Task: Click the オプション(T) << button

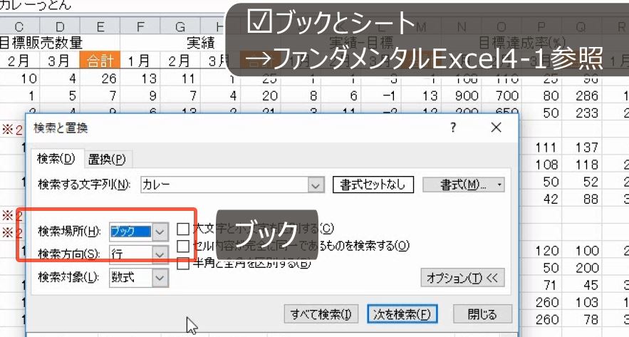Action: (462, 278)
